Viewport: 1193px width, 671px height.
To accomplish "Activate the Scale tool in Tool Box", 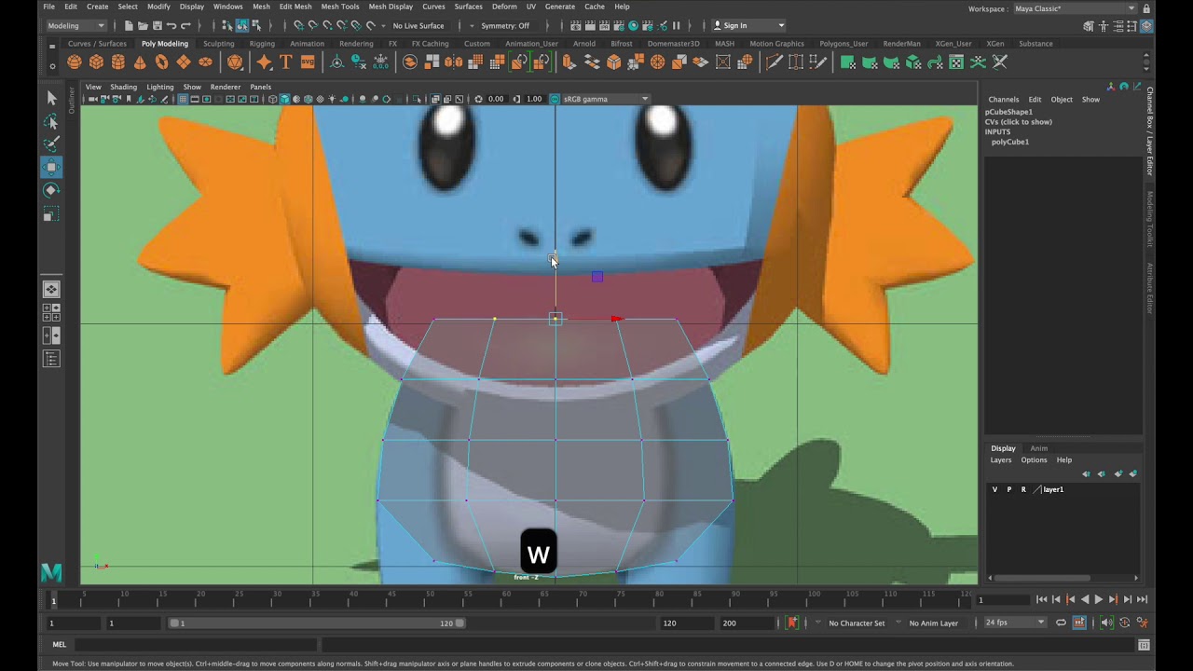I will tap(51, 213).
